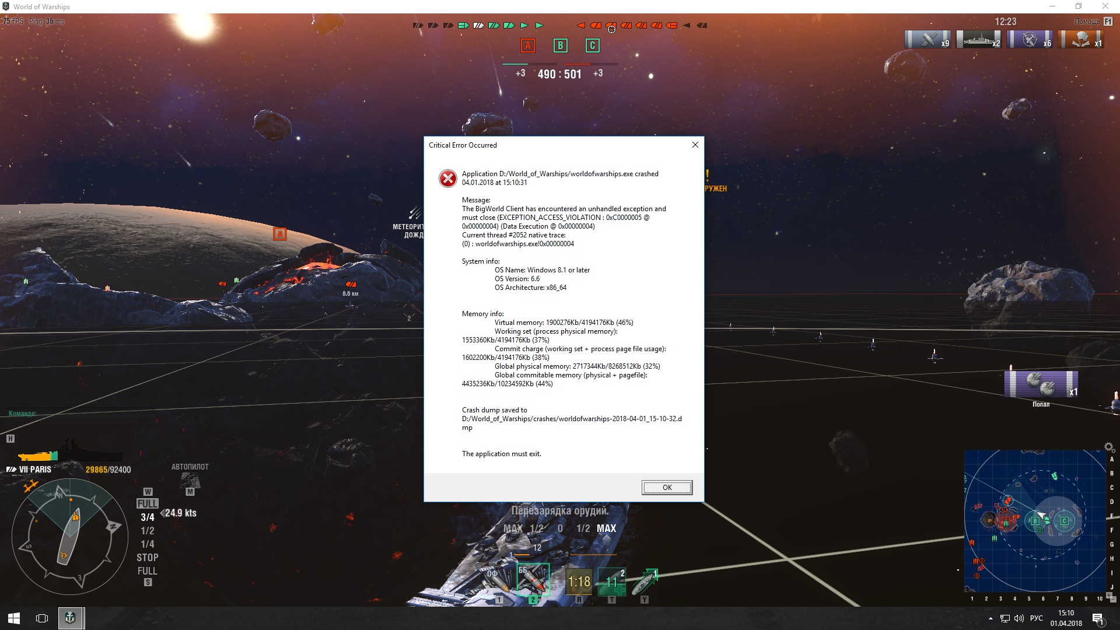This screenshot has width=1120, height=630.
Task: Click the H key hint icon
Action: [10, 439]
